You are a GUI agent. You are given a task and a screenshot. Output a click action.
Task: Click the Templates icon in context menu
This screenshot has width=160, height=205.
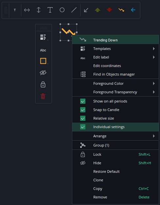tap(83, 49)
